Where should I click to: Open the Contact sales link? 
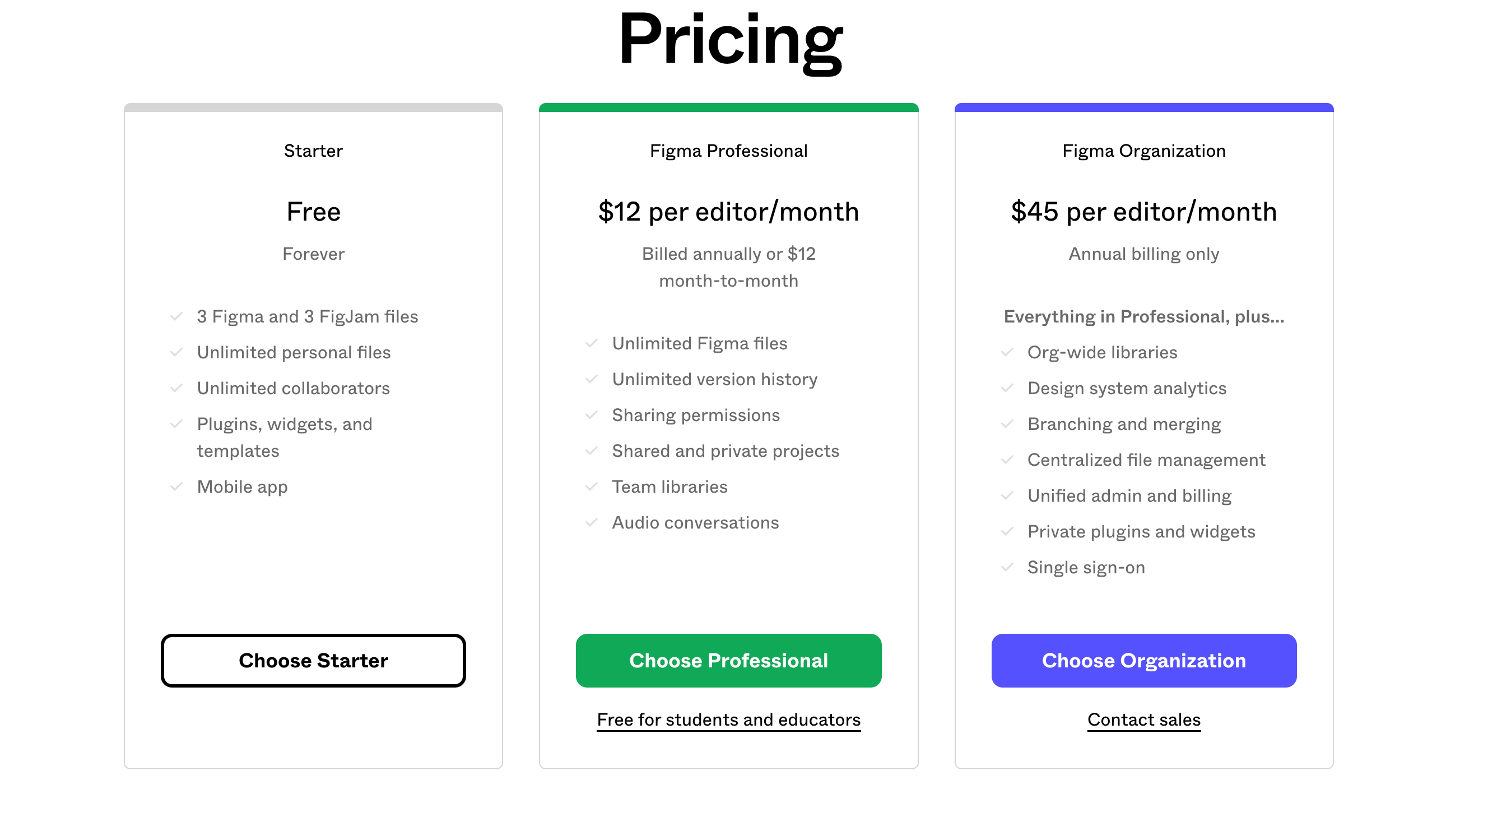click(1143, 719)
